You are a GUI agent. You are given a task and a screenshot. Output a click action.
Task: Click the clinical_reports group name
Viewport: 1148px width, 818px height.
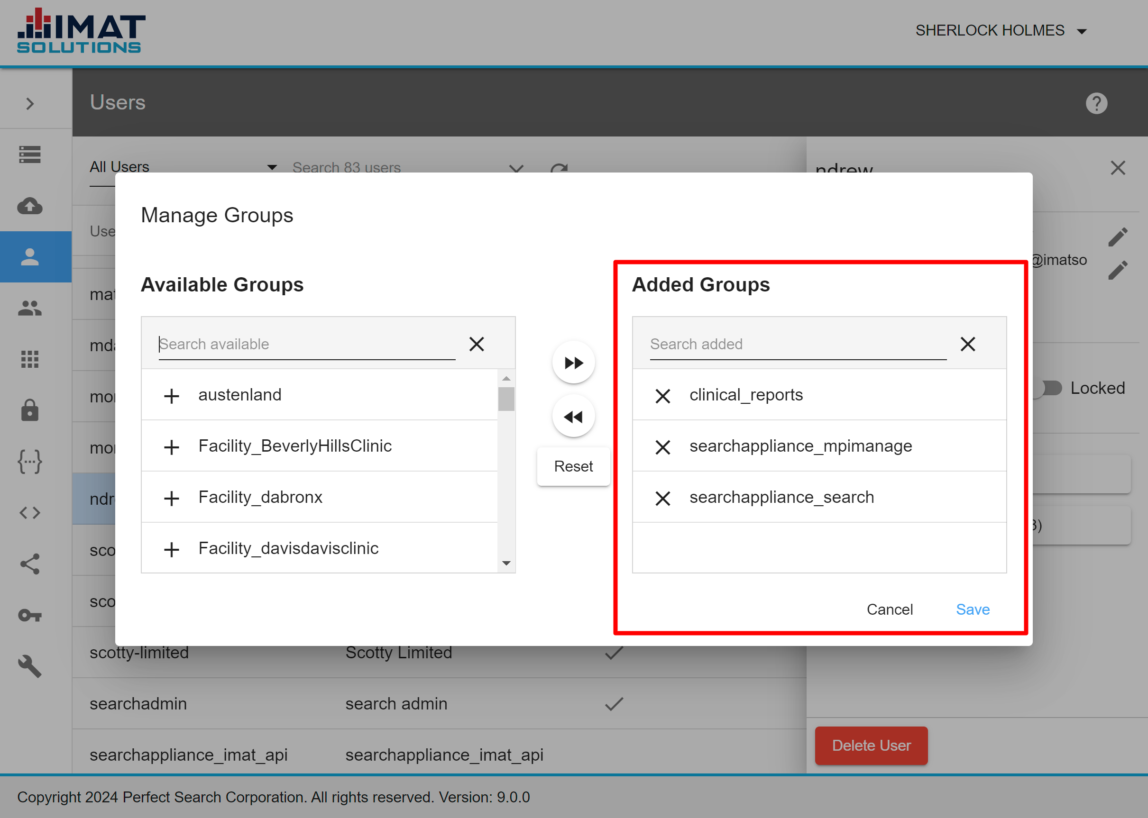pos(746,395)
